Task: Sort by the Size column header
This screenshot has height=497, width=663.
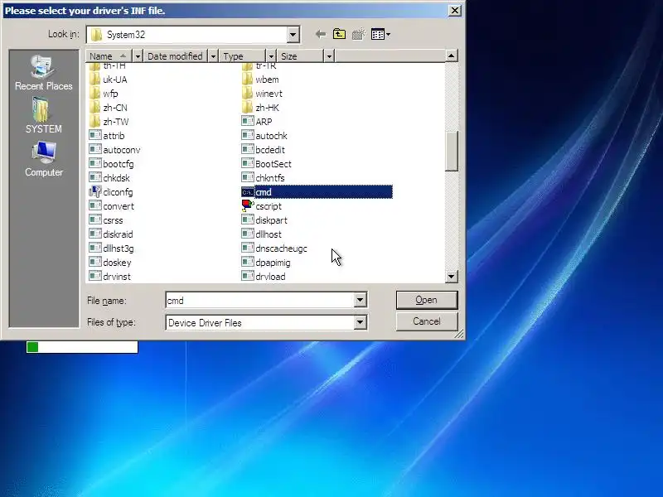Action: (x=300, y=55)
